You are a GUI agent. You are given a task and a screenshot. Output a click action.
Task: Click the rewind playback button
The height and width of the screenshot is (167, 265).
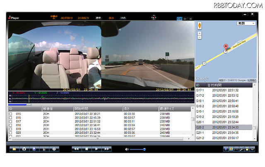coord(76,149)
